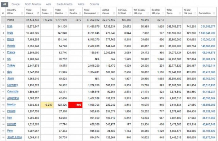
Task: Open the UK country link
Action: (9, 59)
